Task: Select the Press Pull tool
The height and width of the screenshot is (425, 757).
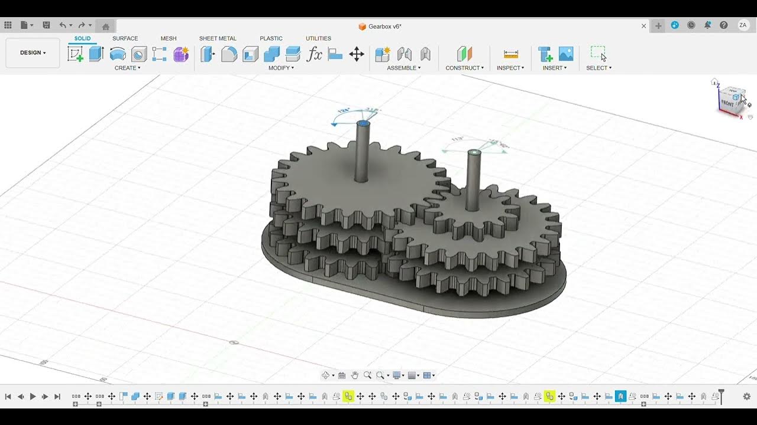Action: (x=208, y=54)
